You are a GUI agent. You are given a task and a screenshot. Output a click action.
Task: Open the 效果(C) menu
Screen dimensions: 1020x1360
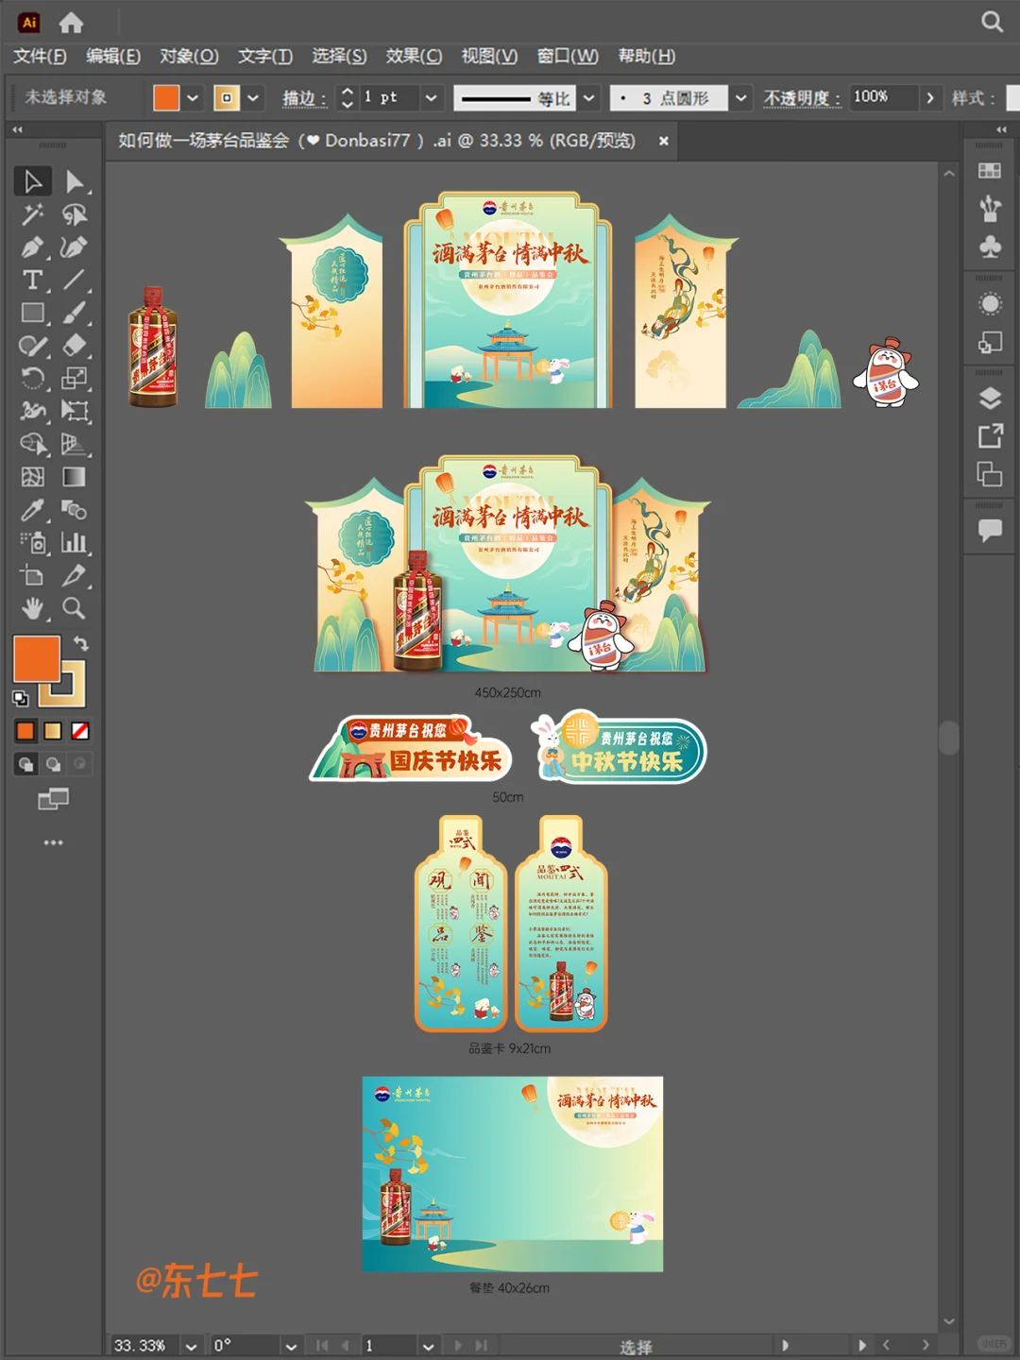(414, 56)
